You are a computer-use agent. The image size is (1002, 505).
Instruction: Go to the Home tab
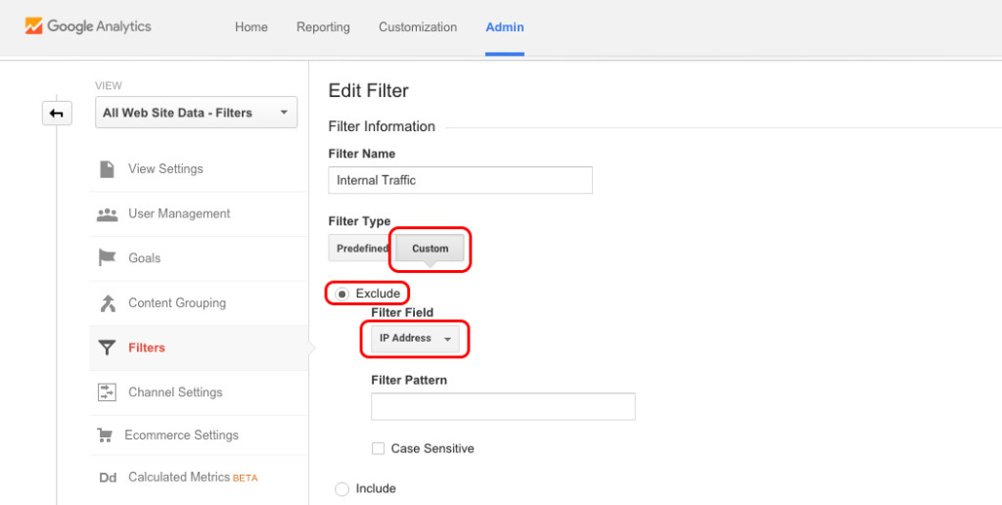coord(251,26)
